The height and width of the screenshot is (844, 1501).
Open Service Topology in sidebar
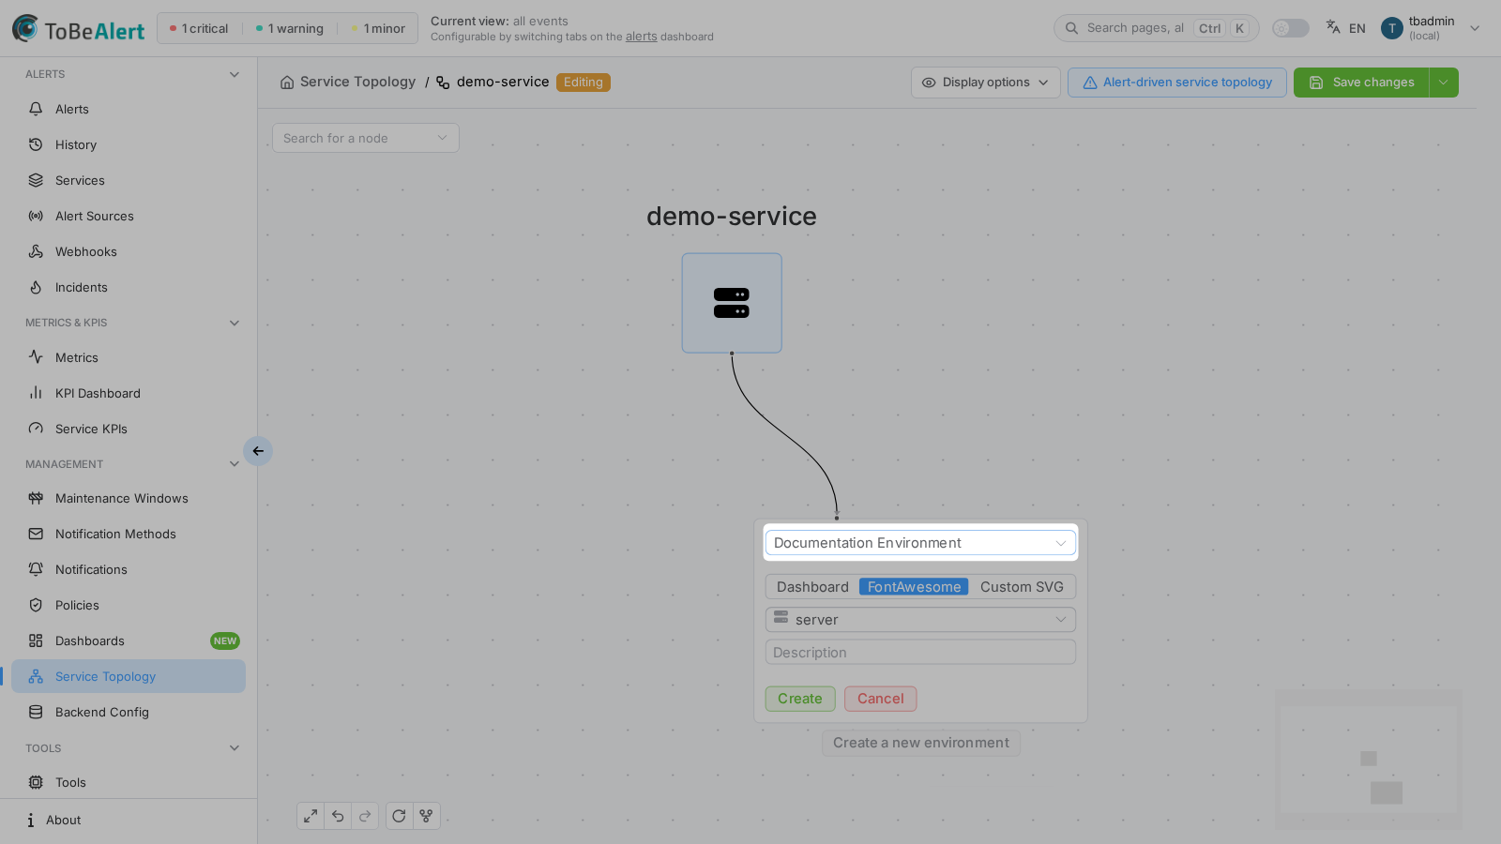pyautogui.click(x=129, y=676)
